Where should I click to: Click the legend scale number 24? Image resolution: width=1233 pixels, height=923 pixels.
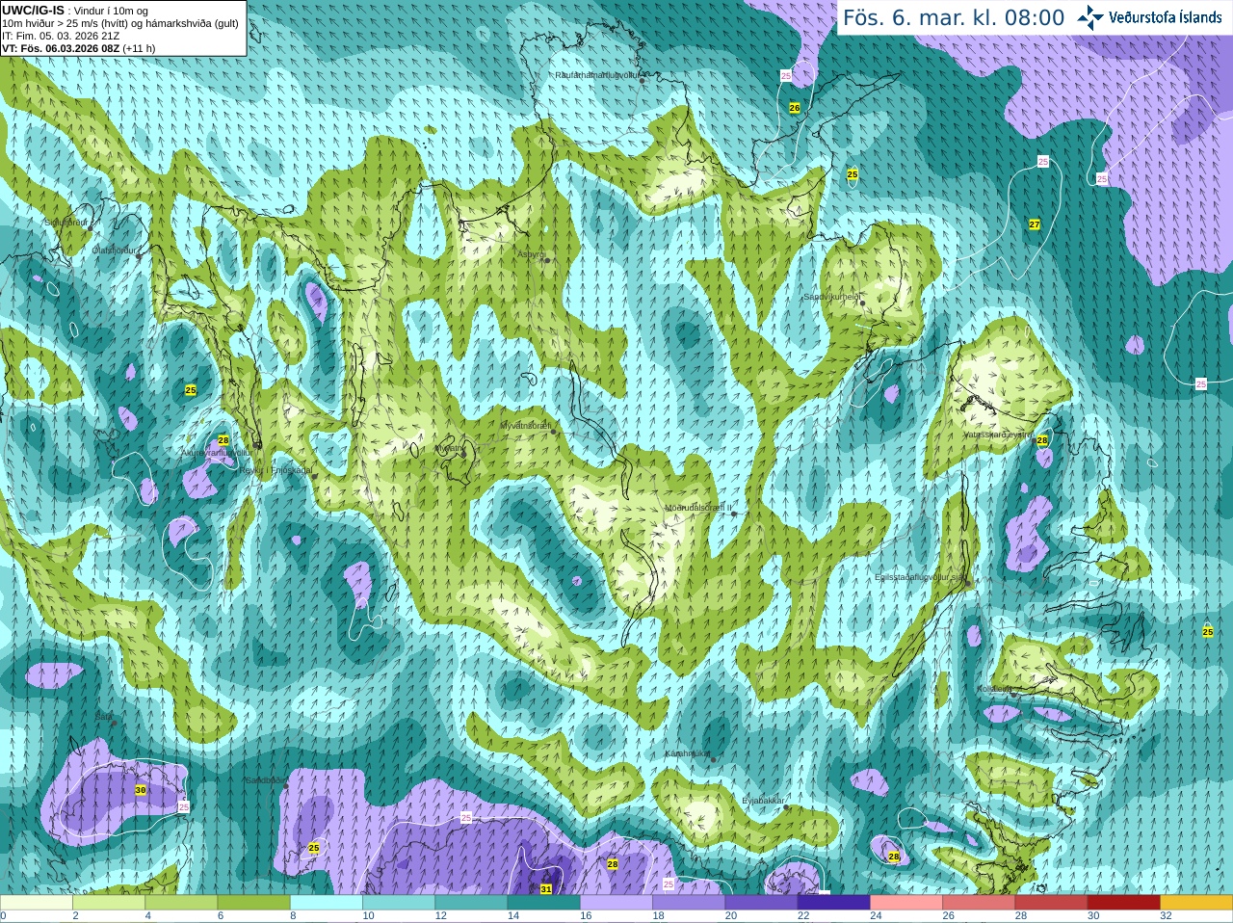click(876, 916)
